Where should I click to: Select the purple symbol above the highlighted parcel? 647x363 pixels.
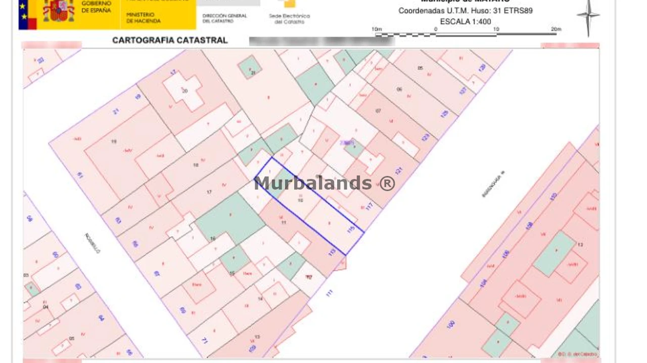(x=348, y=143)
